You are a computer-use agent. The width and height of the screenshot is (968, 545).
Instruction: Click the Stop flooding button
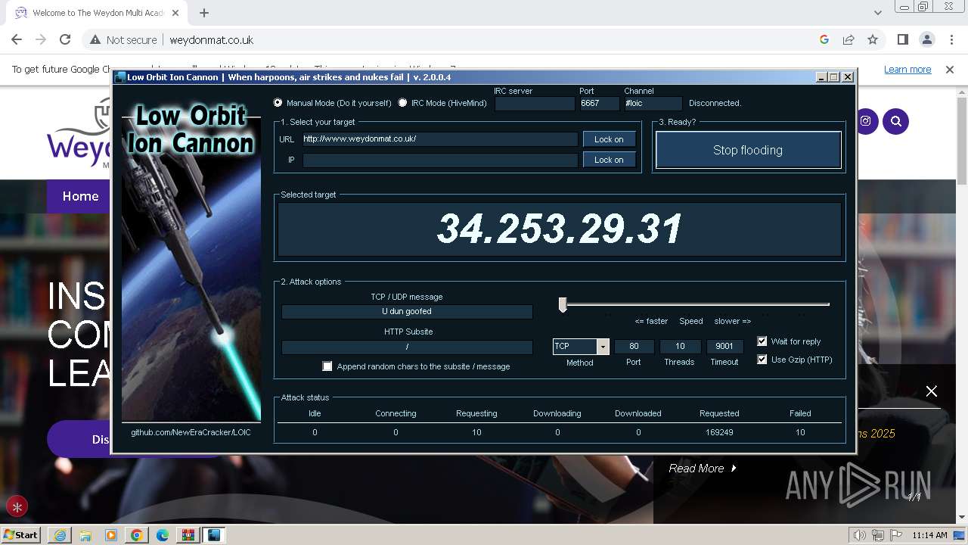point(748,150)
